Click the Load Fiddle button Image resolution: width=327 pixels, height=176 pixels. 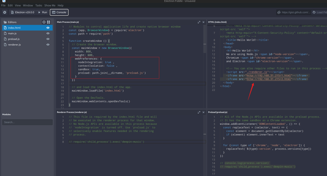click(x=319, y=12)
